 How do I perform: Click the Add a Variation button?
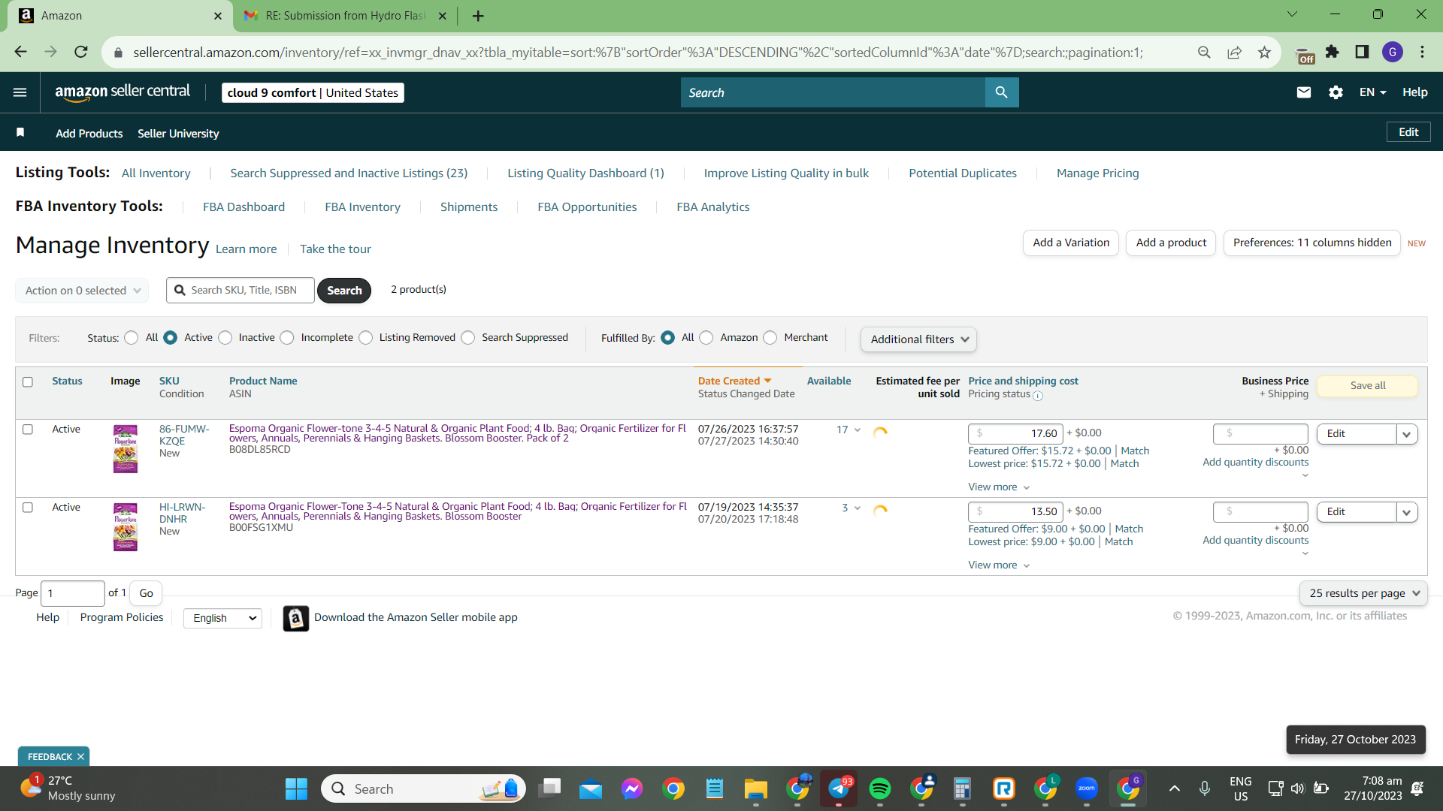click(1071, 243)
